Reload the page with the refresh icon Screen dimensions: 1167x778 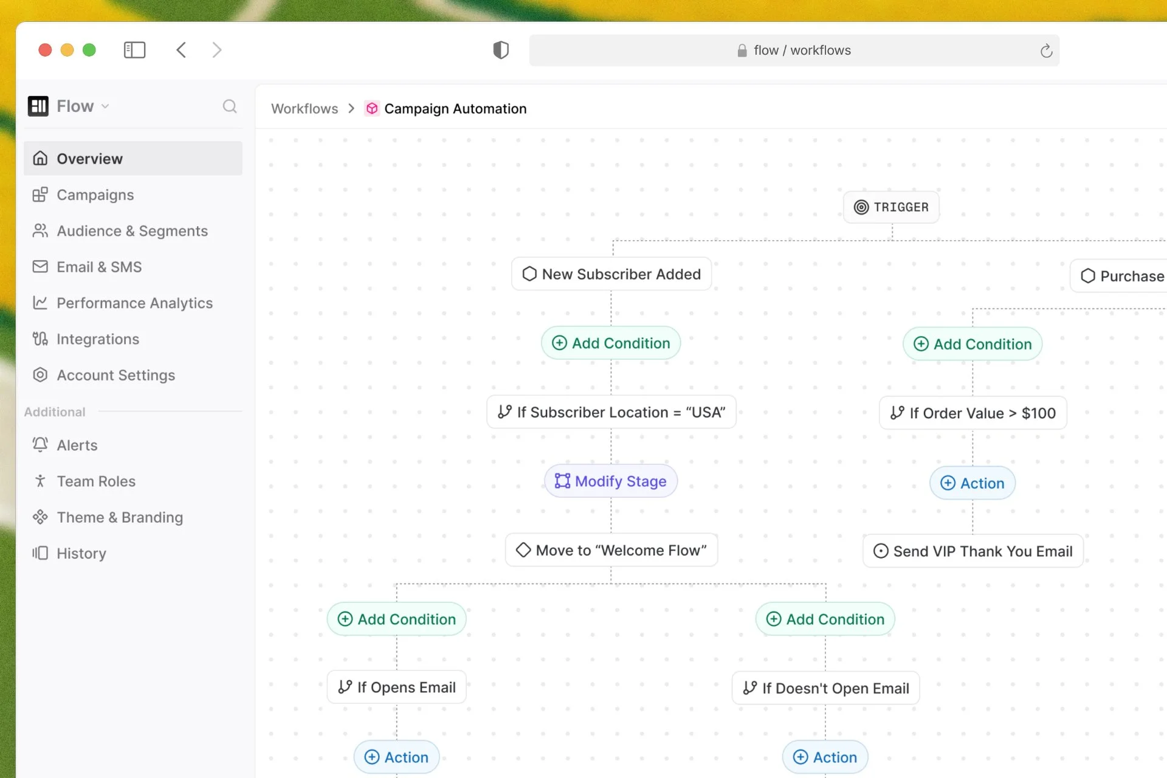point(1046,50)
